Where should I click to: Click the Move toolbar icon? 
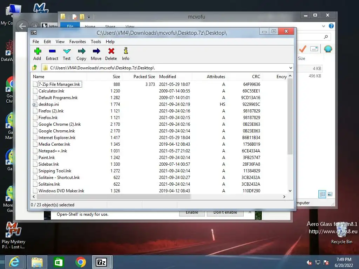pyautogui.click(x=96, y=51)
